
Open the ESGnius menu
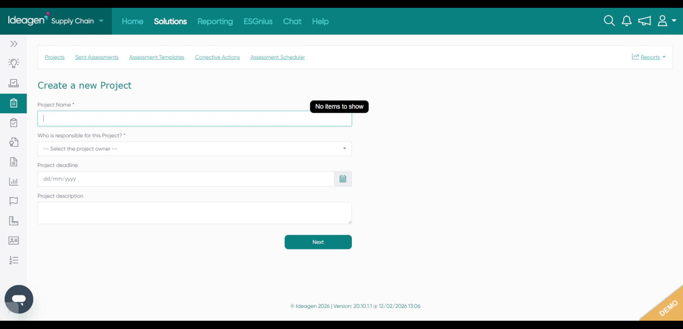[x=258, y=21]
